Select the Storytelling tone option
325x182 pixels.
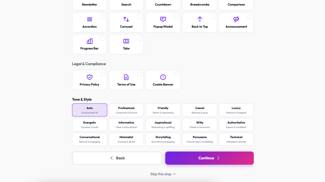(163, 139)
